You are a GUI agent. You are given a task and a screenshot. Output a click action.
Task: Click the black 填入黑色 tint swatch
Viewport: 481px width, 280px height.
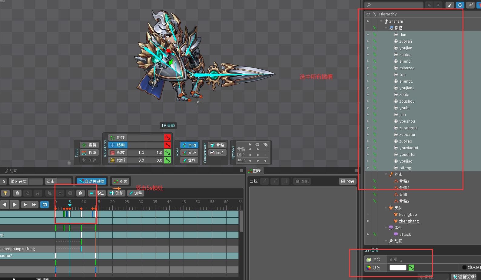[464, 267]
